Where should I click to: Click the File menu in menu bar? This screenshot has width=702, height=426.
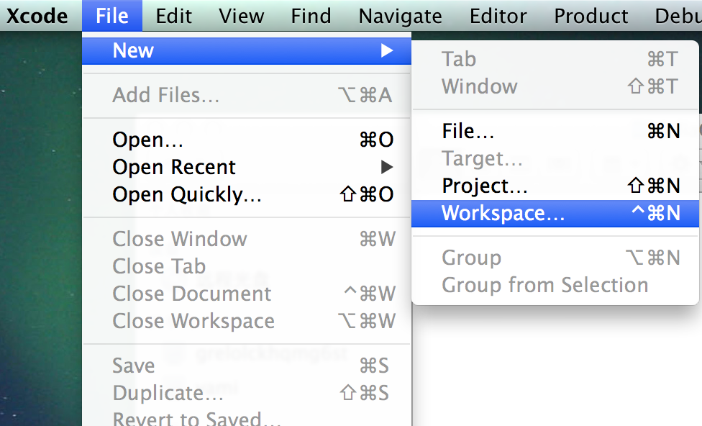[112, 16]
